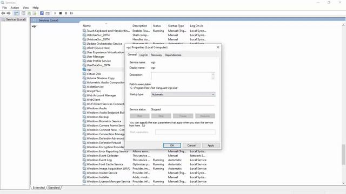The height and width of the screenshot is (194, 346).
Task: Click the OK button in the dialog
Action: point(172,145)
